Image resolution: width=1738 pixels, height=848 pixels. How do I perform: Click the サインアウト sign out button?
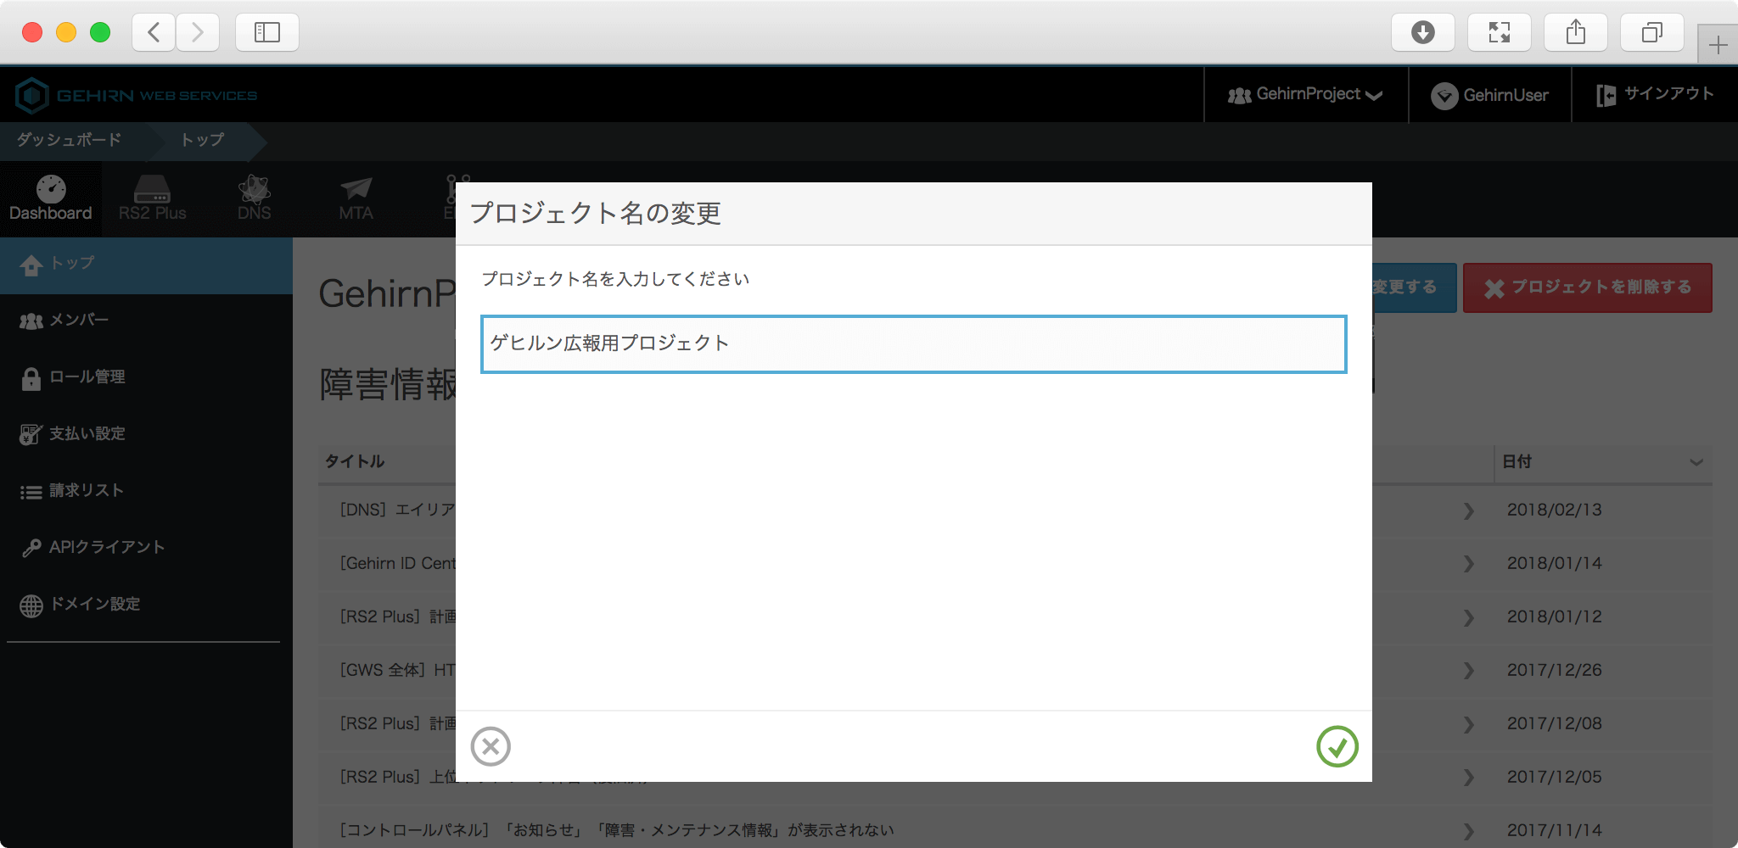1655,95
